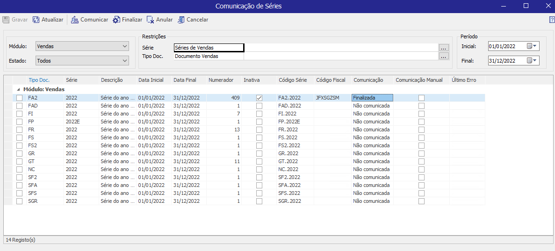The image size is (555, 251).
Task: Enable Comunicação Manual for FAD series
Action: point(421,106)
